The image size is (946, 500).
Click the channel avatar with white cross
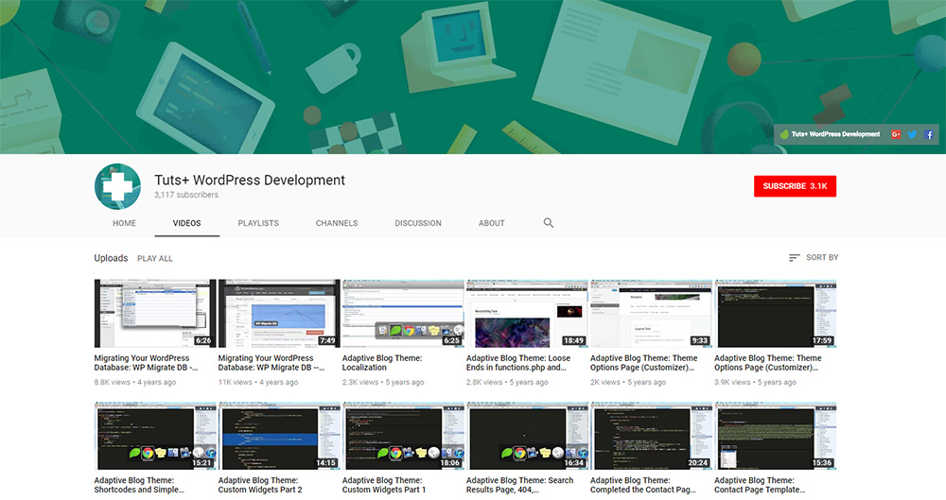[117, 186]
